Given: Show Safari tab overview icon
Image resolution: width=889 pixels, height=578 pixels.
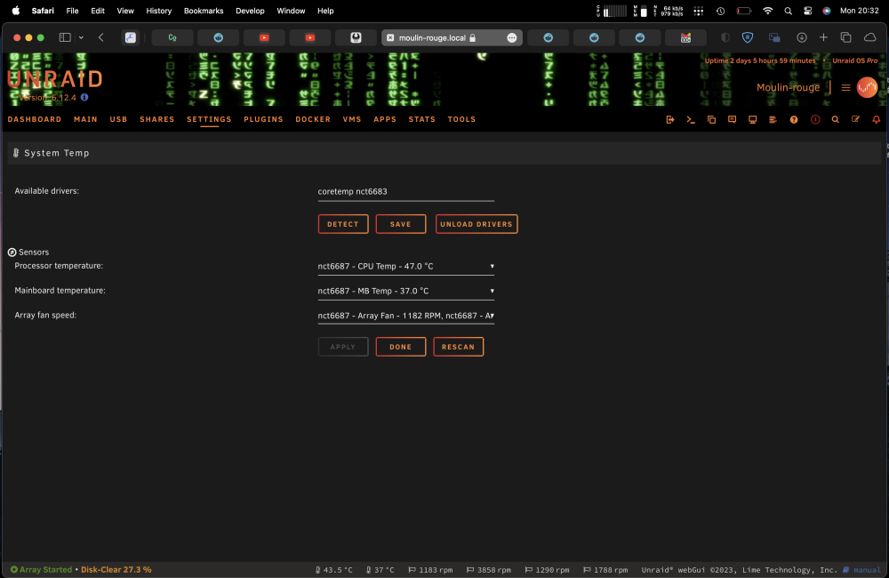Looking at the screenshot, I should tap(845, 37).
